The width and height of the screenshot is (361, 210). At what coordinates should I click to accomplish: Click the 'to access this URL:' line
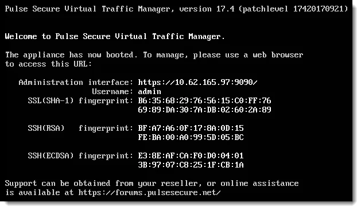point(48,64)
